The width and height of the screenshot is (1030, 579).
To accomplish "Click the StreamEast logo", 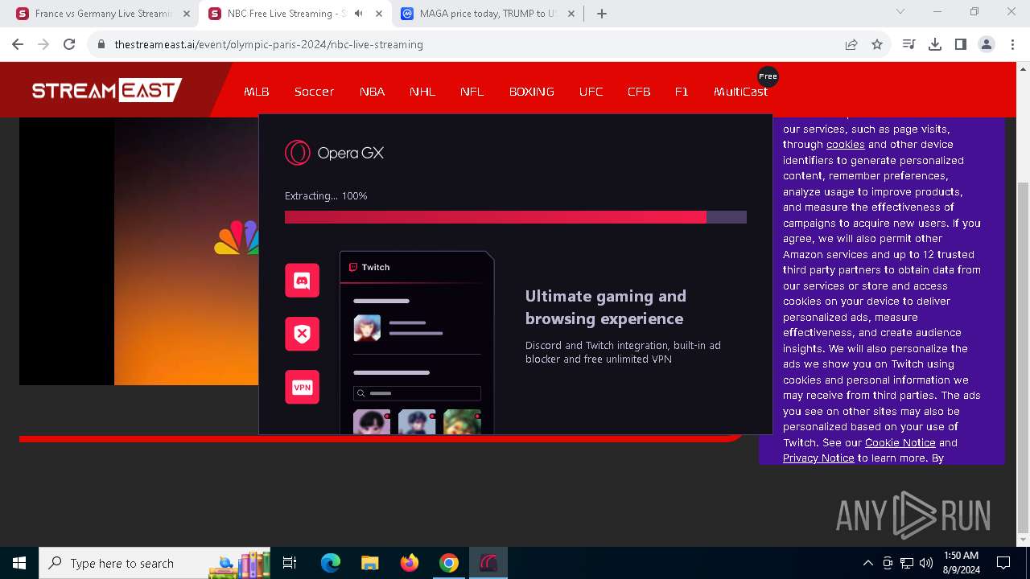I will [x=106, y=90].
